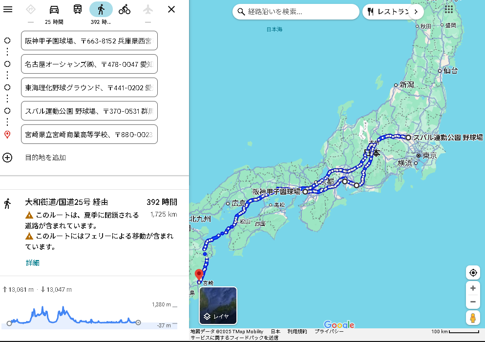Click the 利用規約 terms link
This screenshot has height=342, width=485.
297,331
